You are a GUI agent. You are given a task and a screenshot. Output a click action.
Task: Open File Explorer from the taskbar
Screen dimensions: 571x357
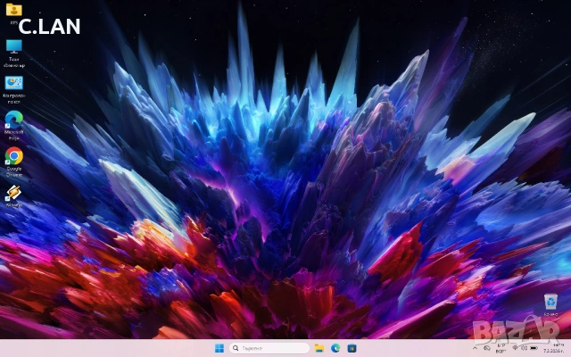[x=319, y=348]
